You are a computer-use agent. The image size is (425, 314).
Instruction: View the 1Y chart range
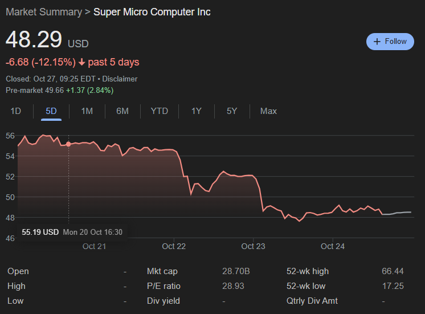point(197,111)
